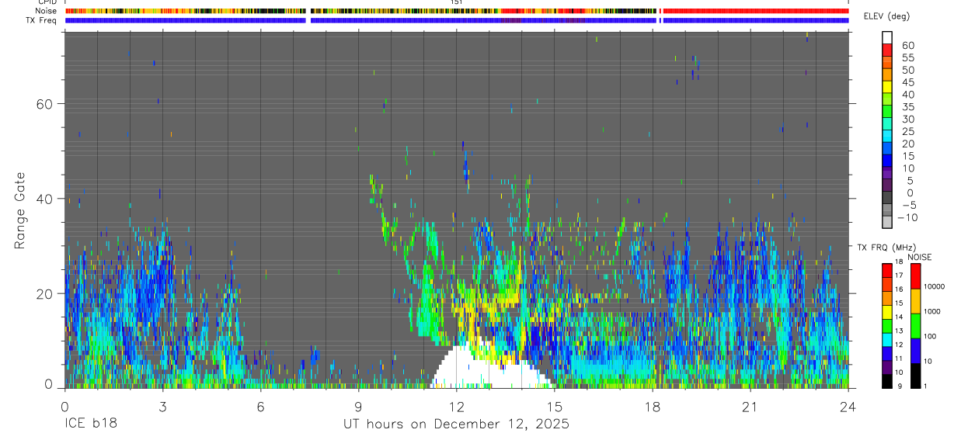This screenshot has width=954, height=440.
Task: Click the green swatch in the NOISE legend
Action: tap(915, 325)
